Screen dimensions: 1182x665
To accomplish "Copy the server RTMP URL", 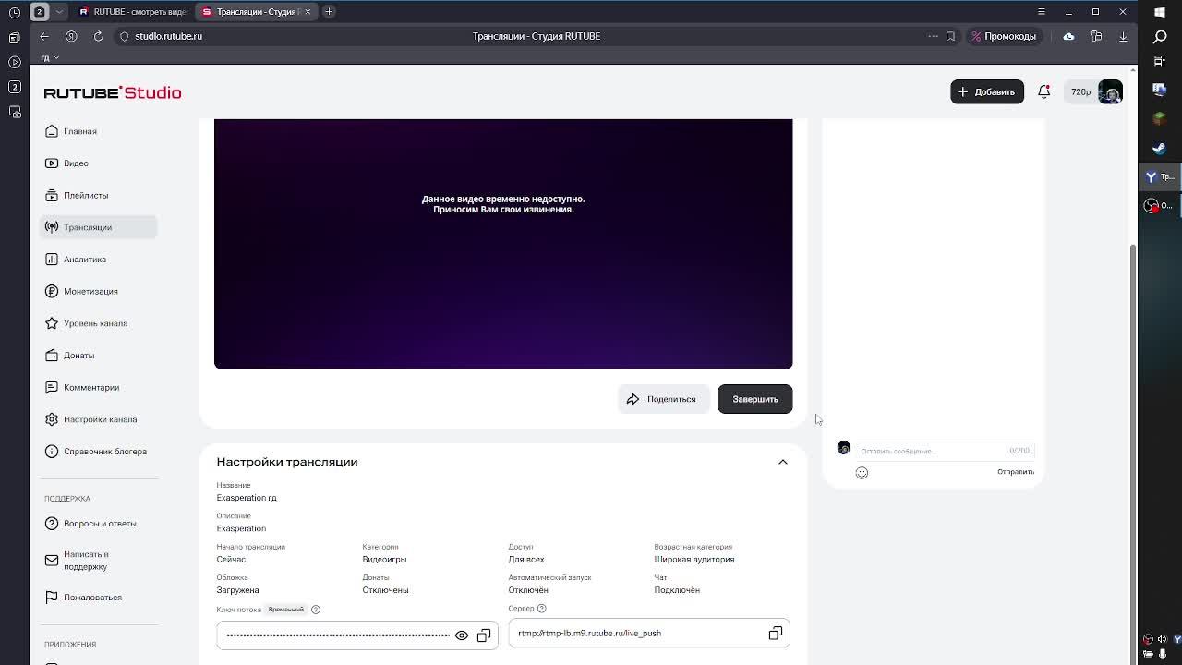I will pos(776,634).
